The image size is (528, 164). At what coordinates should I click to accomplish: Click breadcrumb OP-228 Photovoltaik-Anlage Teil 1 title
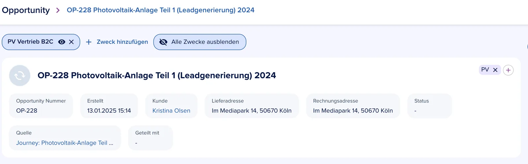pyautogui.click(x=160, y=10)
